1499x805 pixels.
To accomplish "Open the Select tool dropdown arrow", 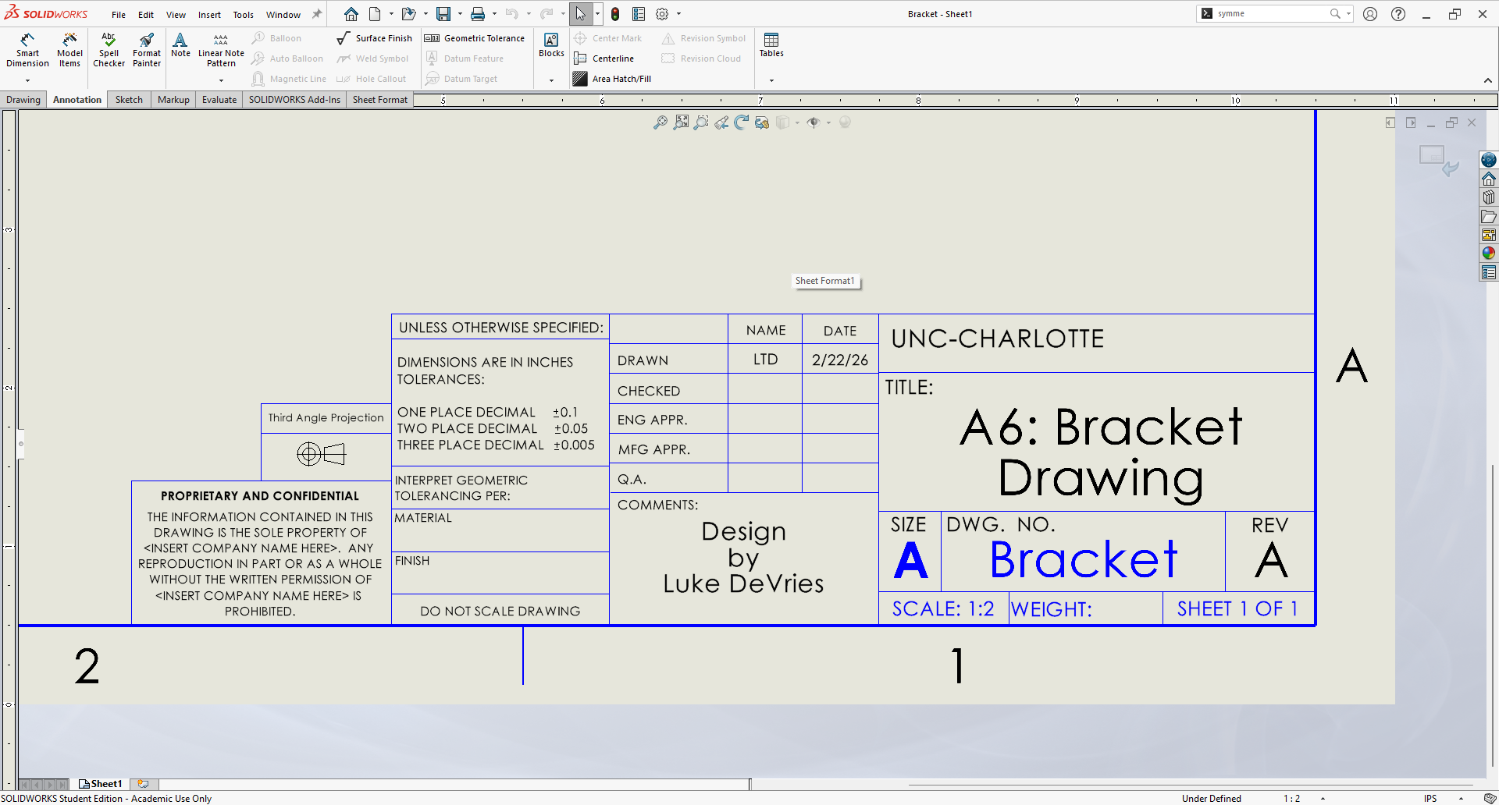I will tap(597, 14).
